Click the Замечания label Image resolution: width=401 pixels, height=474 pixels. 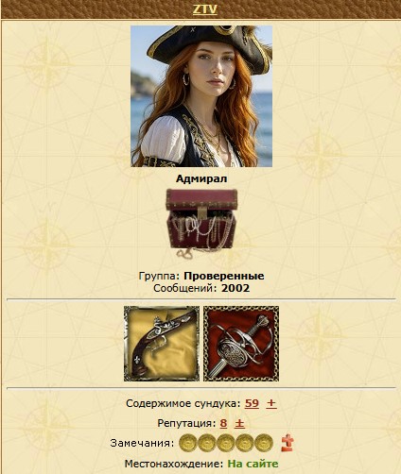tap(142, 443)
